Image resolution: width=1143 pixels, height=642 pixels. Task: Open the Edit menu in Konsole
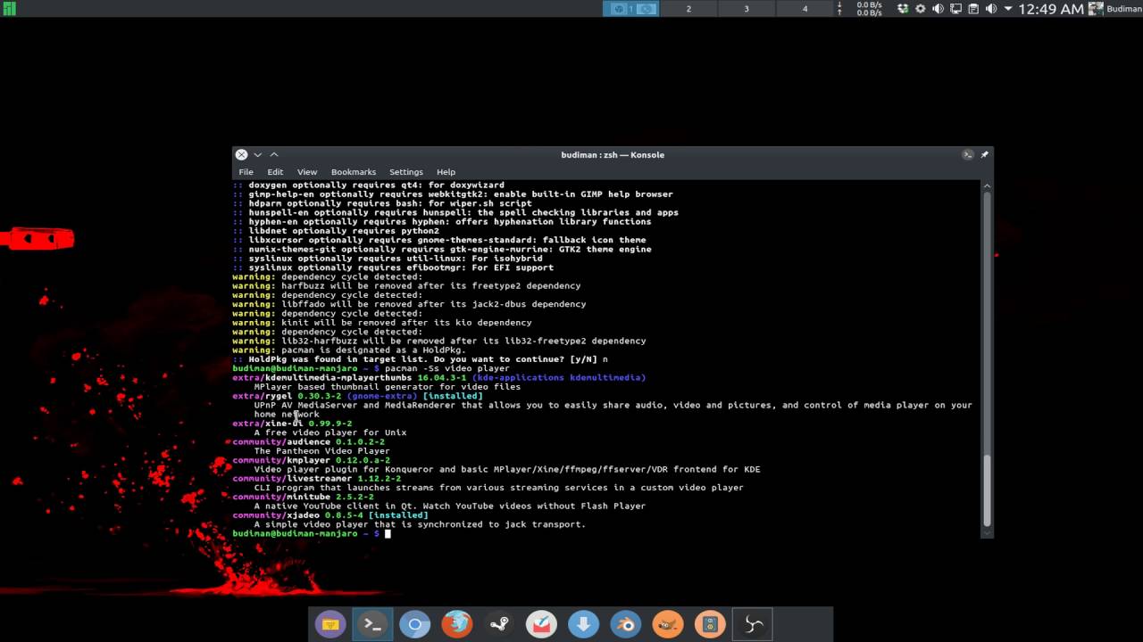pyautogui.click(x=275, y=172)
